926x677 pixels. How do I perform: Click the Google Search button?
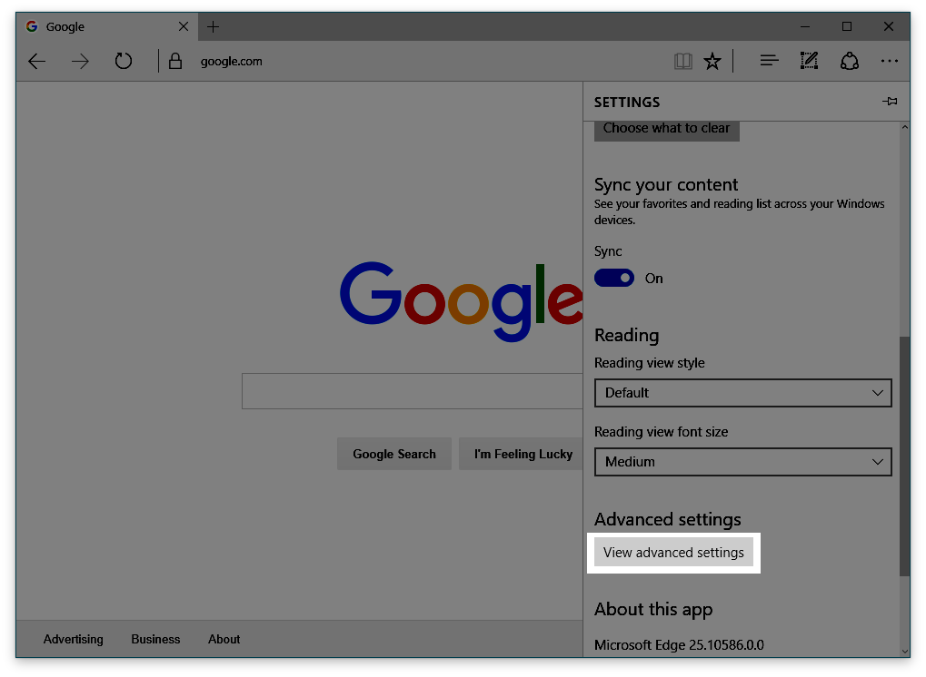click(x=393, y=454)
